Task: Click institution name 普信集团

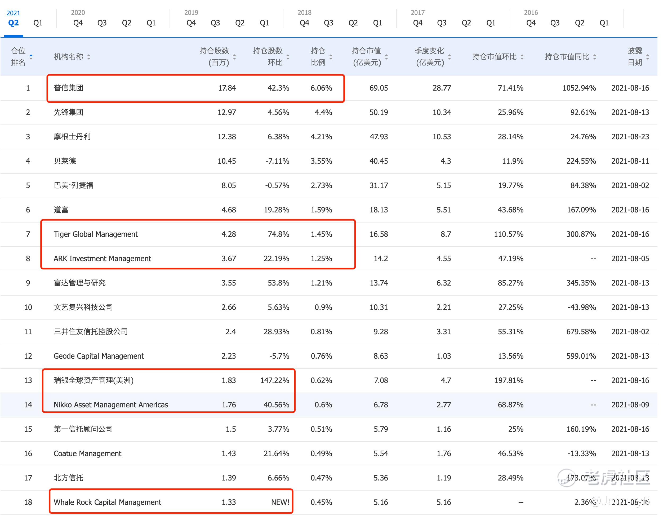Action: pos(69,88)
